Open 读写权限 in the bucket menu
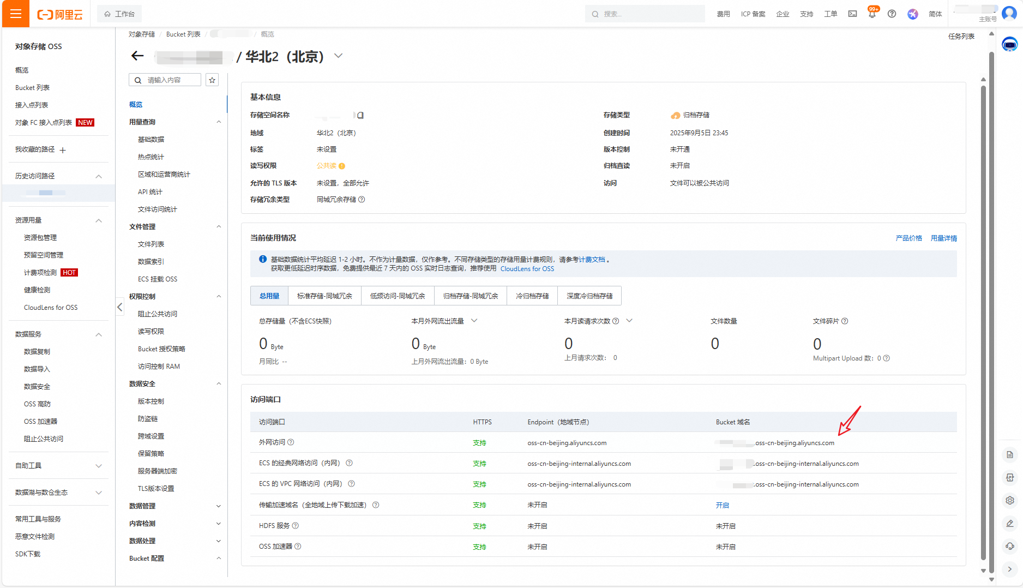This screenshot has width=1023, height=588. [x=151, y=332]
